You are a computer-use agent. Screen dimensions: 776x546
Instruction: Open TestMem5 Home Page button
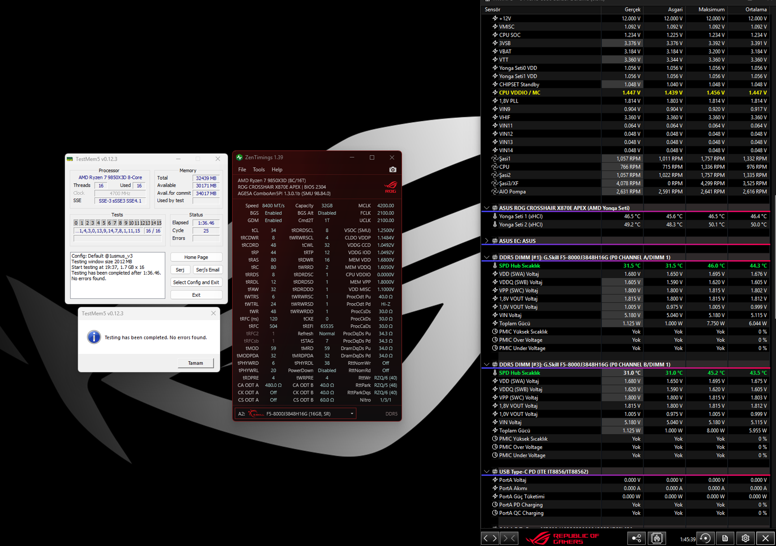(196, 257)
